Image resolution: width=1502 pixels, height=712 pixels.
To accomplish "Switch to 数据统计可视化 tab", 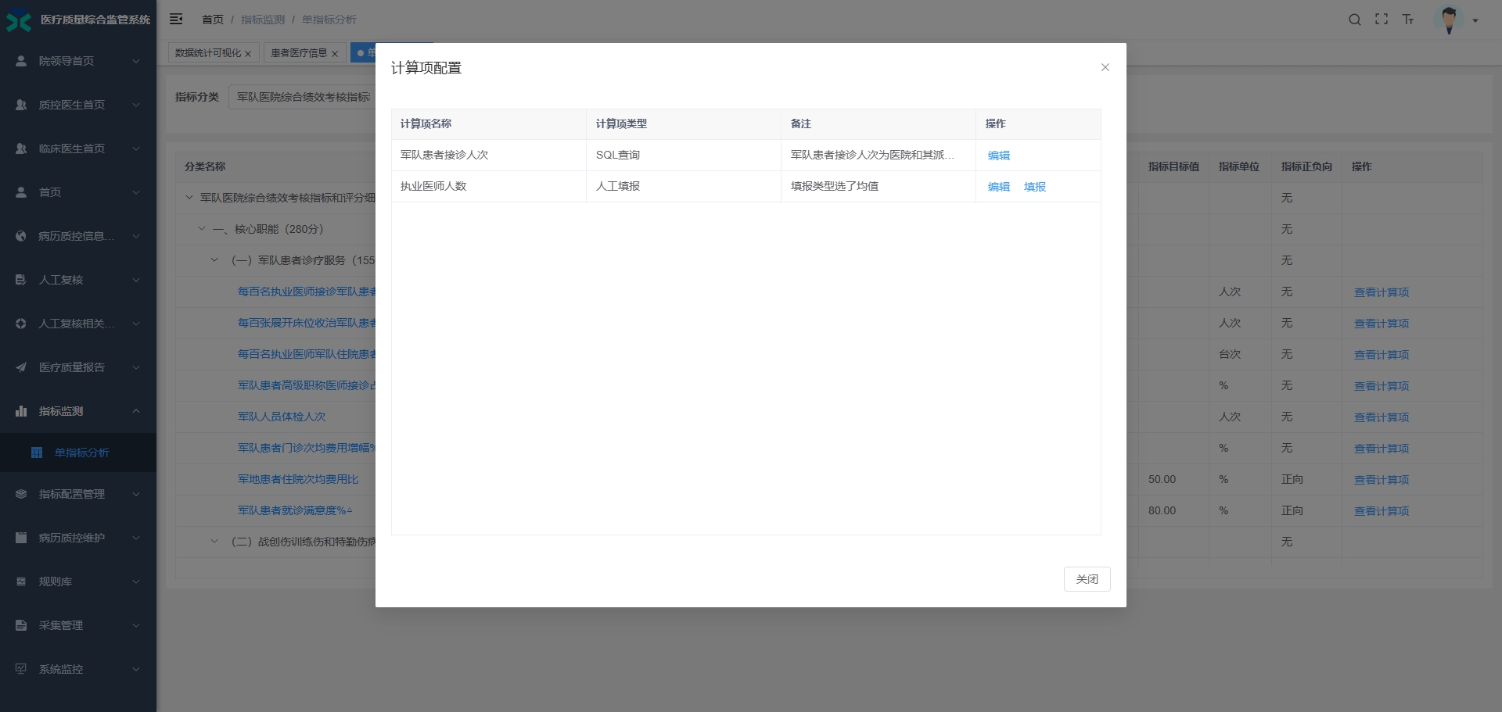I will 208,53.
